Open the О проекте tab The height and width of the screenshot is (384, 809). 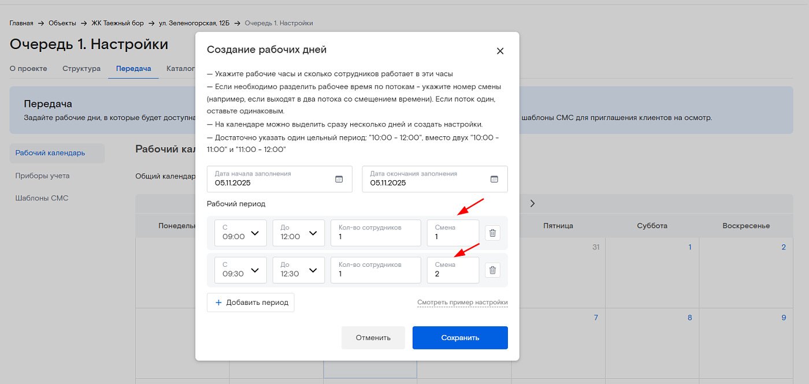pos(28,69)
